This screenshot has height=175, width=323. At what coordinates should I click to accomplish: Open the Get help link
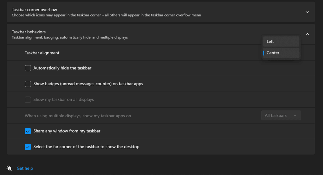[x=25, y=168]
